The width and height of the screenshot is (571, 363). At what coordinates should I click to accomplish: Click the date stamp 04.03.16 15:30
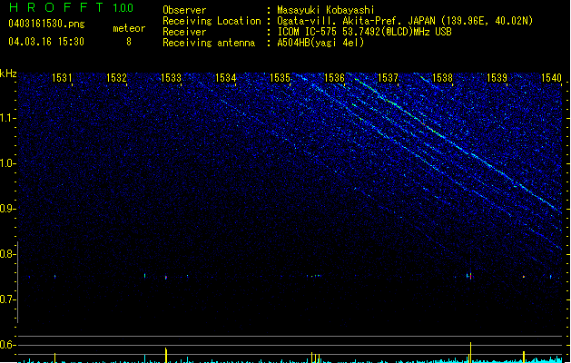46,42
